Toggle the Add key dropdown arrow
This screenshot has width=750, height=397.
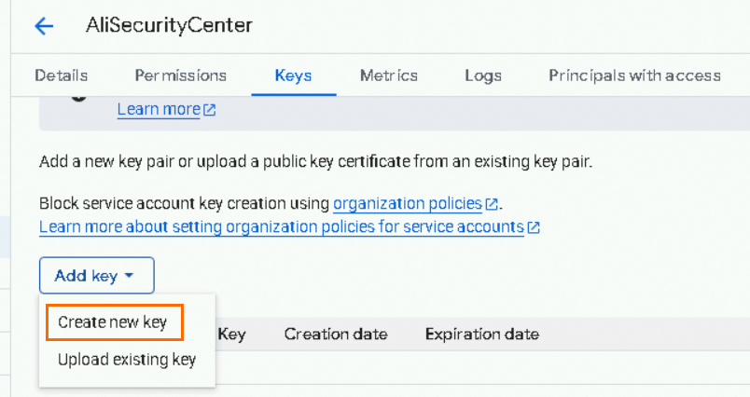pyautogui.click(x=130, y=276)
